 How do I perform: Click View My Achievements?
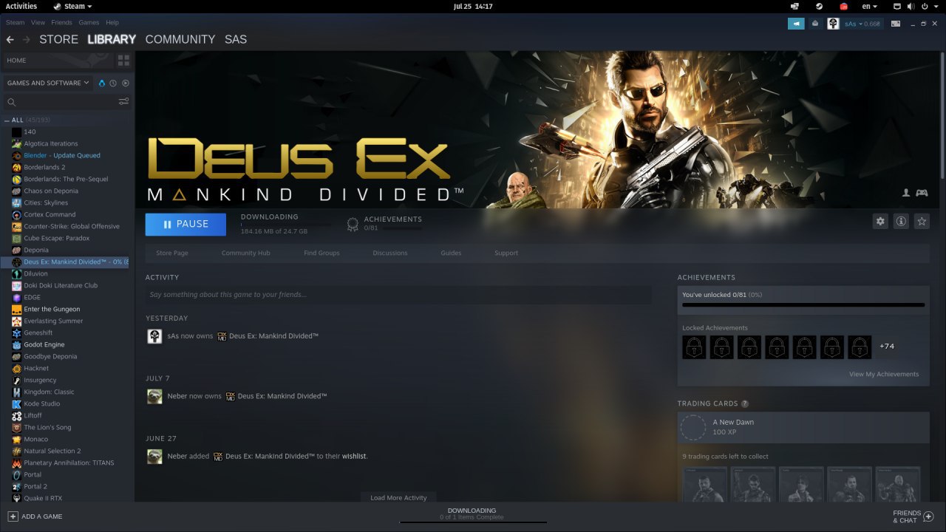tap(884, 374)
